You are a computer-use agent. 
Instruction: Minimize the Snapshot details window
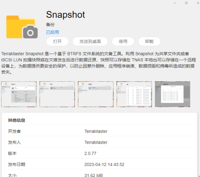point(175,3)
